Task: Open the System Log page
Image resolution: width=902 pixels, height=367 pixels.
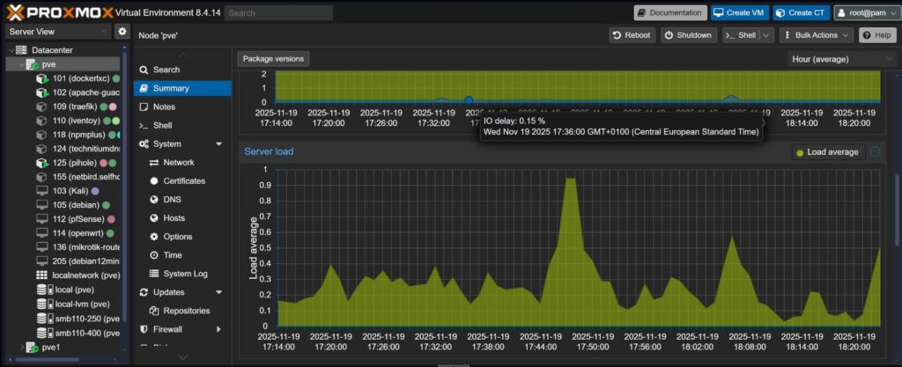Action: point(185,274)
